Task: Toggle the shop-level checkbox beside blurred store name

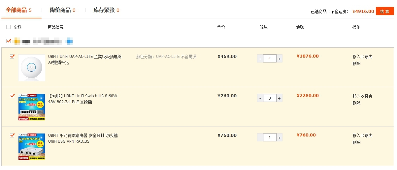Action: click(9, 41)
